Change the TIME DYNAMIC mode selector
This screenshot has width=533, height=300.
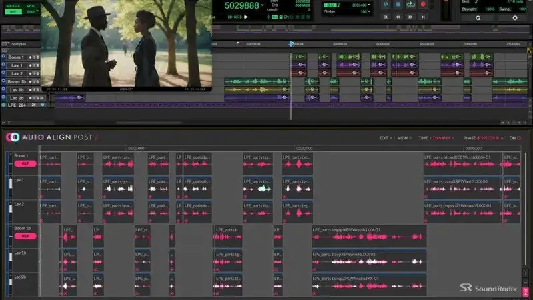pyautogui.click(x=444, y=138)
